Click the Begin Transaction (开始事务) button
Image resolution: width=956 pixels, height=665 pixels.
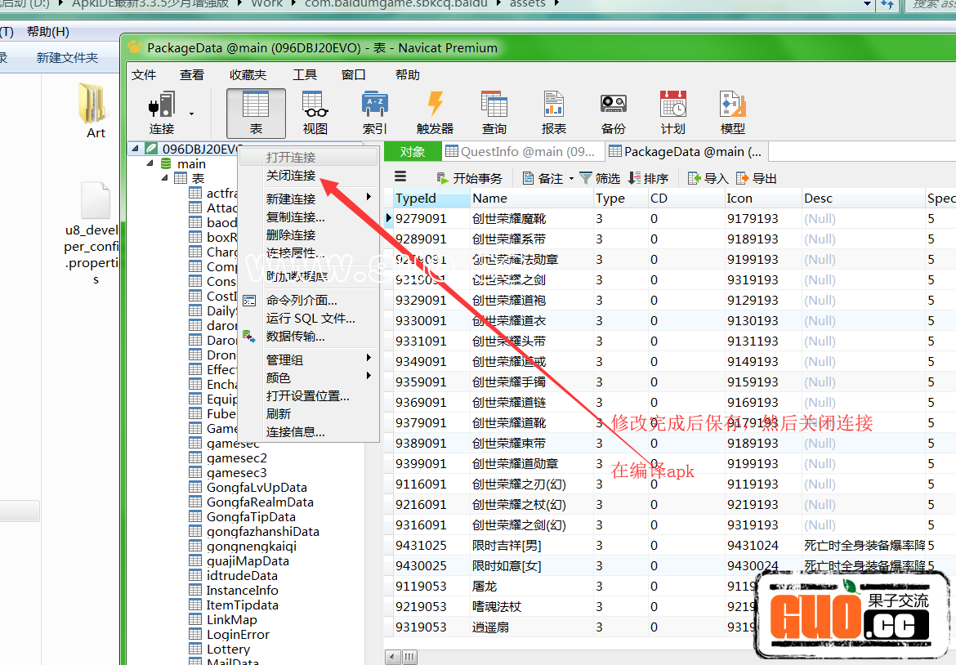(470, 178)
